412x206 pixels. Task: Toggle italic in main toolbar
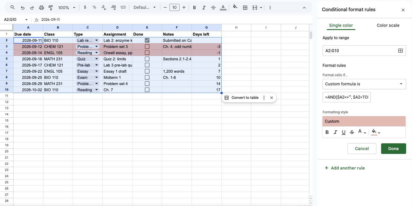[204, 7]
